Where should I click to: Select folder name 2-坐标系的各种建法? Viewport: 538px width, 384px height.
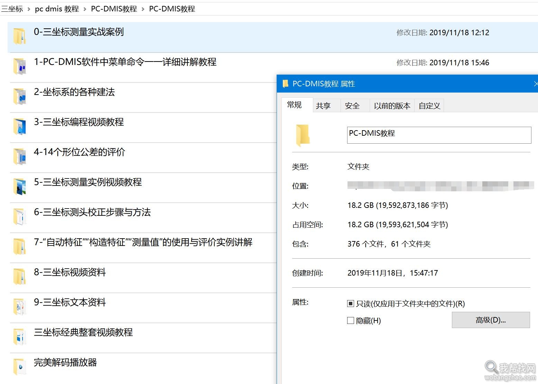tap(74, 92)
